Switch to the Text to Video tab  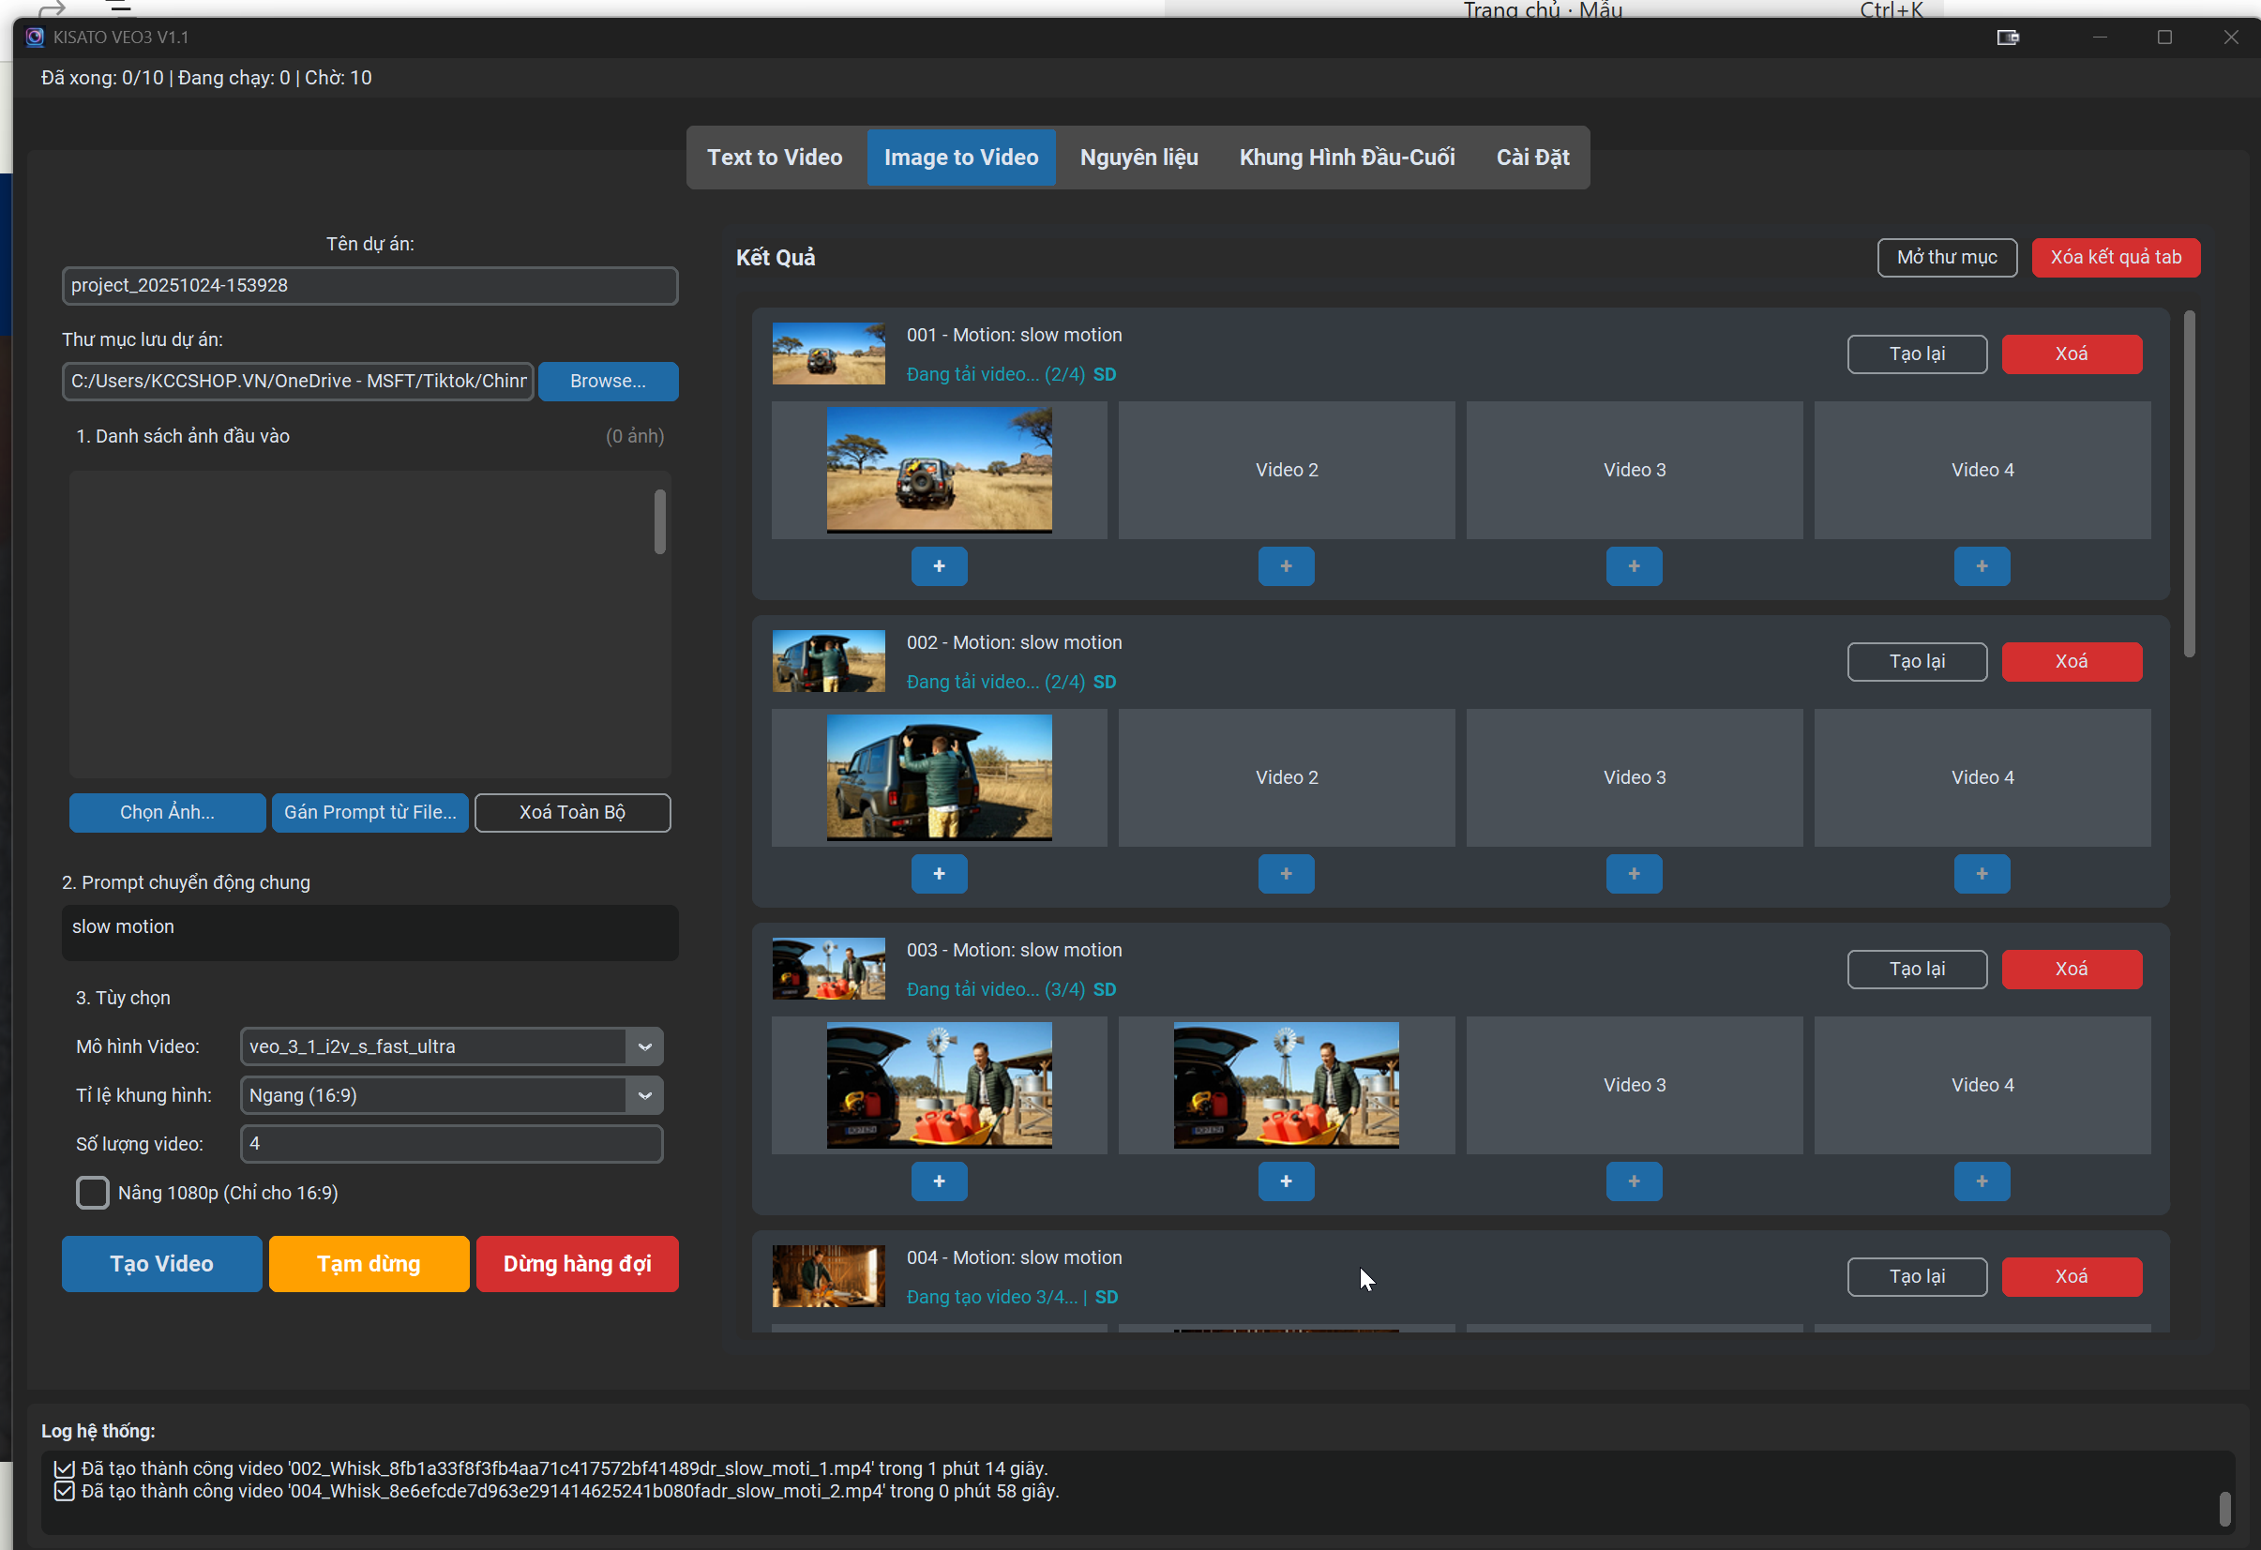(x=775, y=158)
